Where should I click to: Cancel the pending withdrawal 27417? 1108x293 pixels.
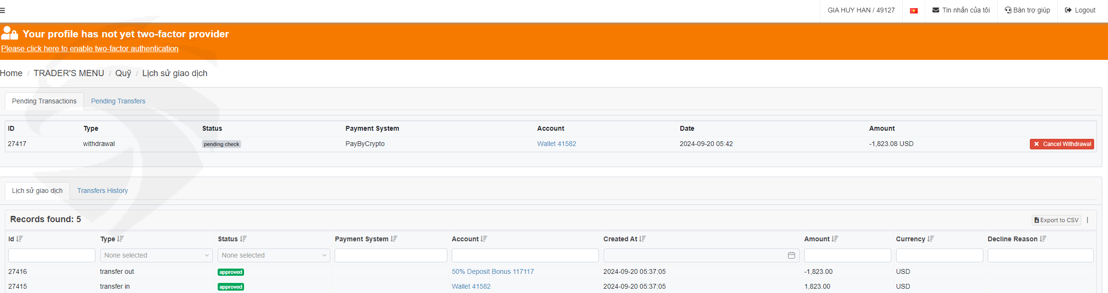pyautogui.click(x=1061, y=144)
